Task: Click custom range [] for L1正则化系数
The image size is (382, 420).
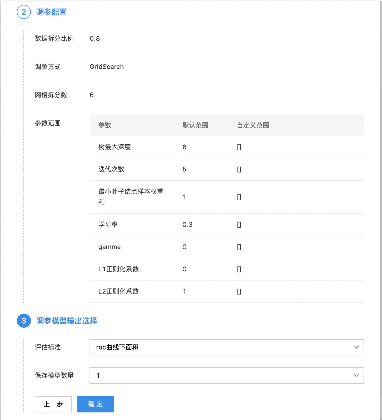Action: tap(239, 269)
